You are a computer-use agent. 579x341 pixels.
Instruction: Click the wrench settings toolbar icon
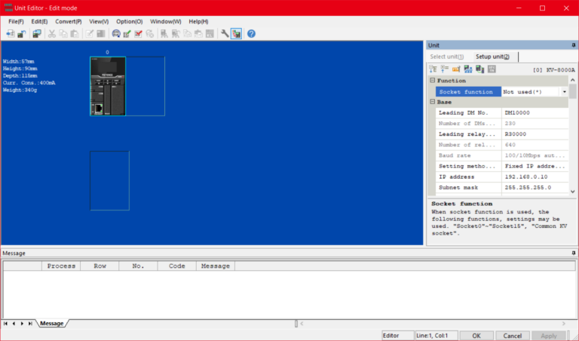point(225,34)
